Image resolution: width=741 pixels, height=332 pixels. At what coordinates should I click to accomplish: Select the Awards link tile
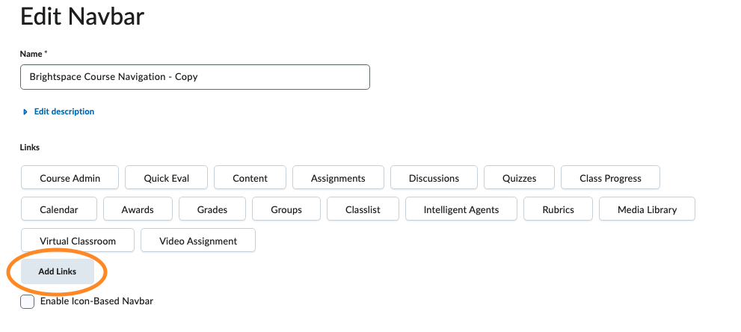coord(138,209)
